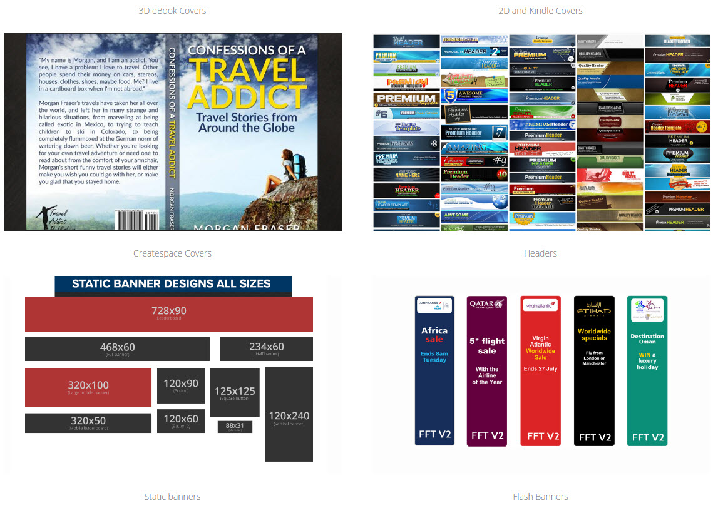
Task: Open the 2D and Kindle Covers link
Action: pyautogui.click(x=540, y=11)
